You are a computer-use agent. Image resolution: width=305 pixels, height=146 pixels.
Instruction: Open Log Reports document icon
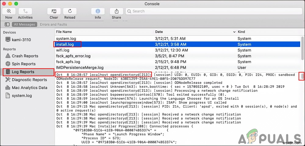point(8,72)
